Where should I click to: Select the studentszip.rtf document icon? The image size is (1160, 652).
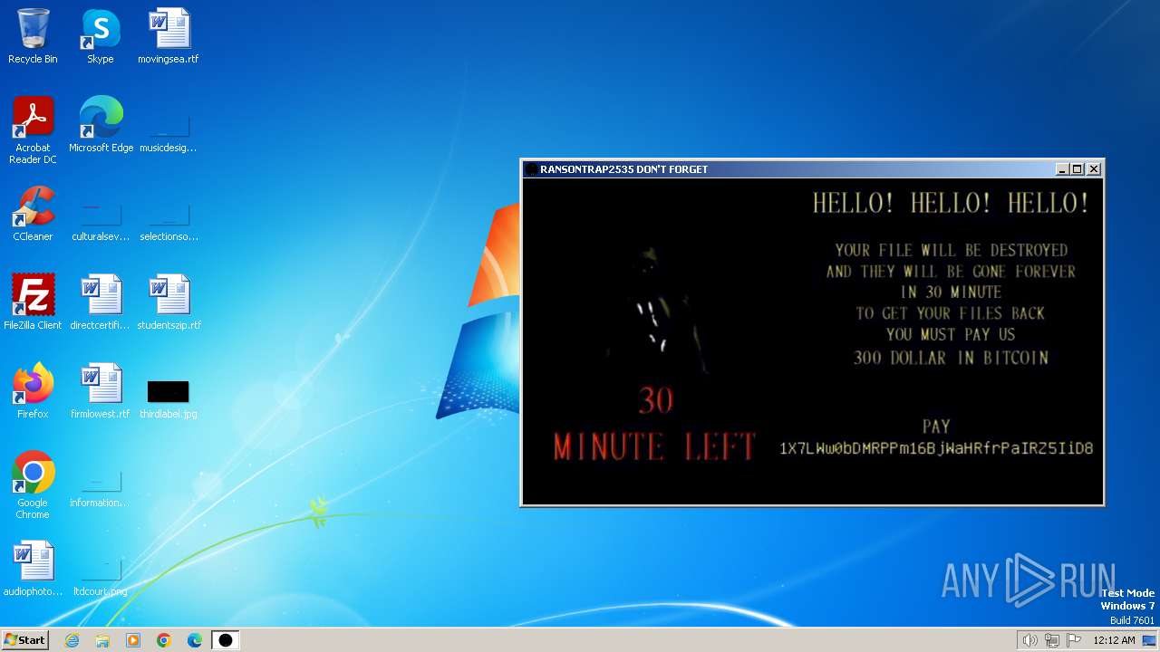[x=169, y=302]
